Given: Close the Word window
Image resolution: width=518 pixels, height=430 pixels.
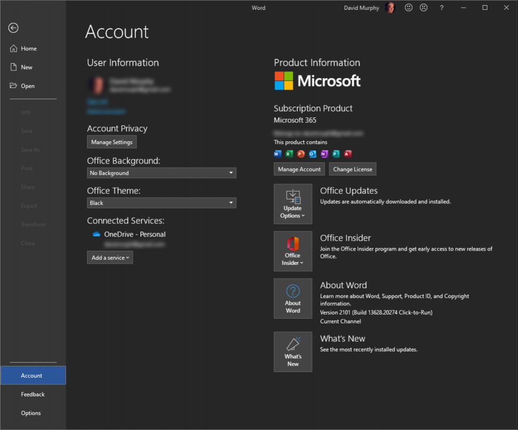Looking at the screenshot, I should pyautogui.click(x=507, y=8).
